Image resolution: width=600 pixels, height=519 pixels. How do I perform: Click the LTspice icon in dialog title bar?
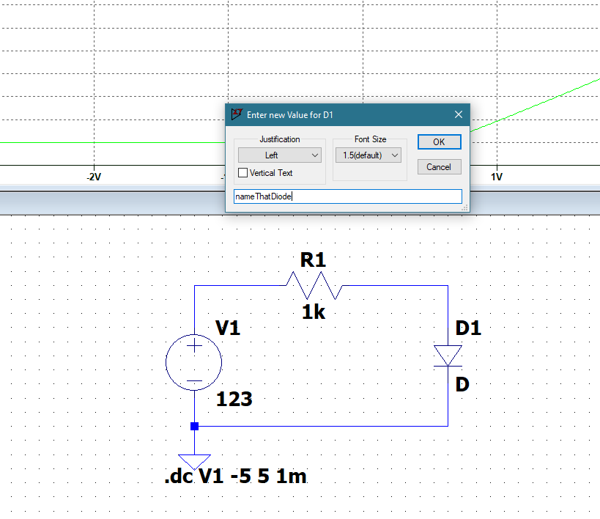(236, 114)
